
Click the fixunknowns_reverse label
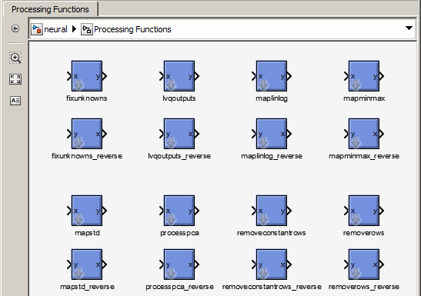coord(87,156)
